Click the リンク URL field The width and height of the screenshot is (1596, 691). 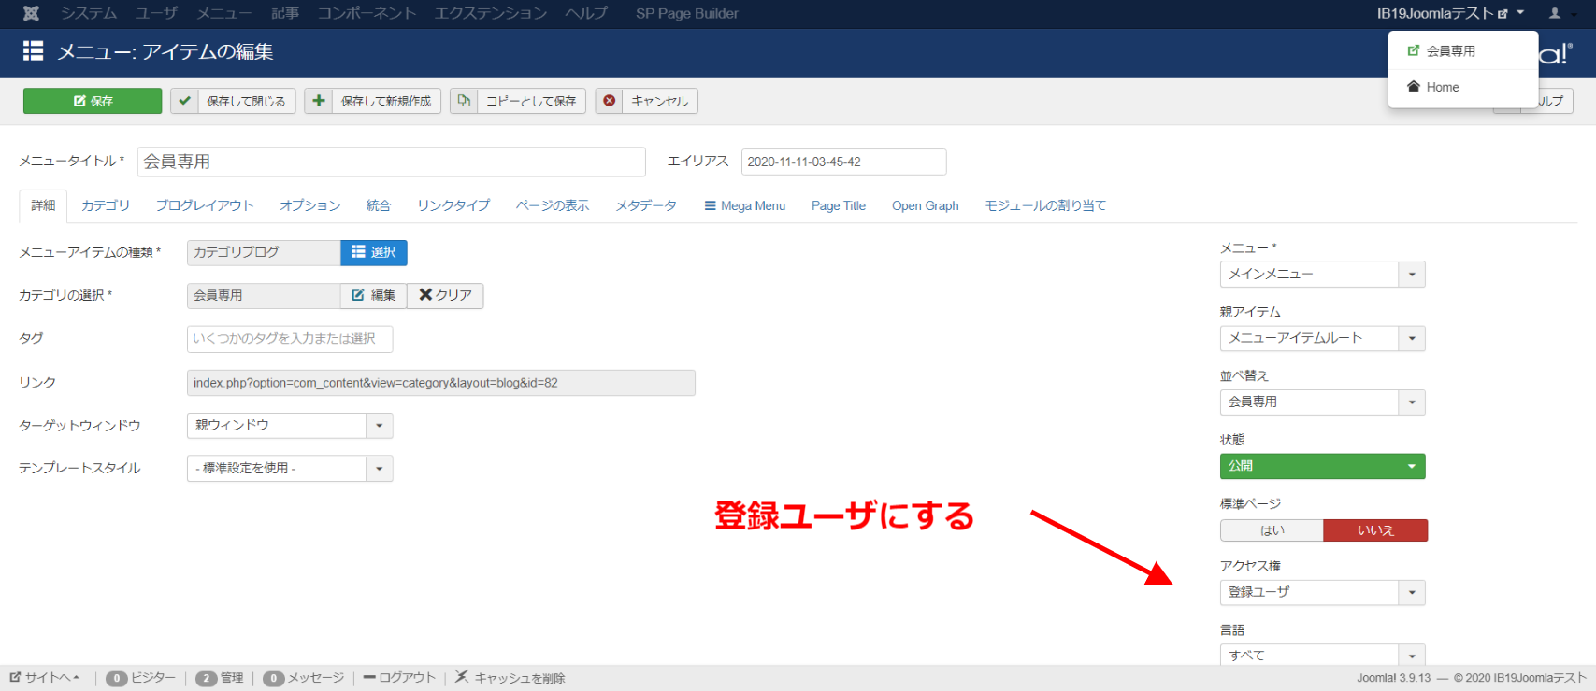coord(441,383)
